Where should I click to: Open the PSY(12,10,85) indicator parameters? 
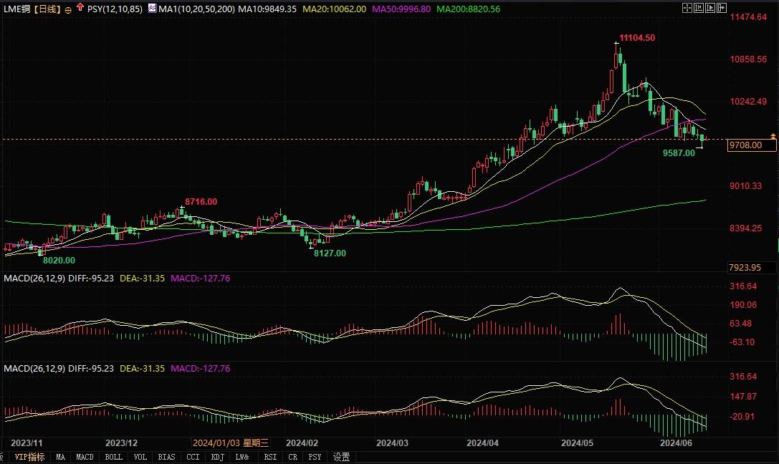[x=114, y=11]
